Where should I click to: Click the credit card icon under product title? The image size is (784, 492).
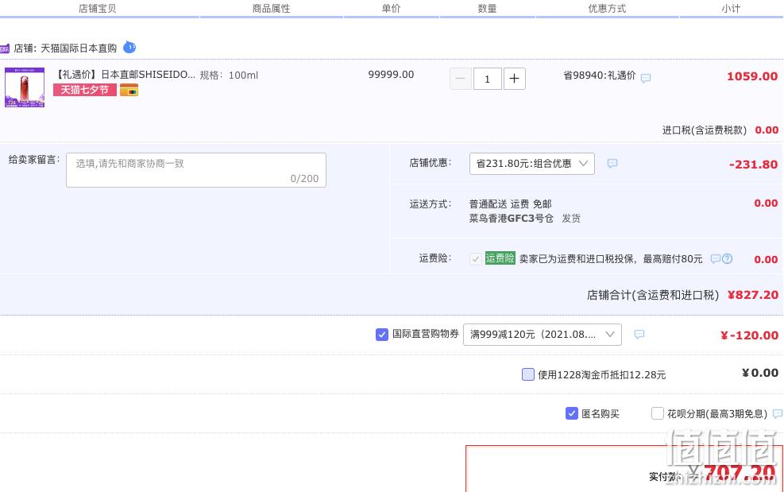click(129, 91)
